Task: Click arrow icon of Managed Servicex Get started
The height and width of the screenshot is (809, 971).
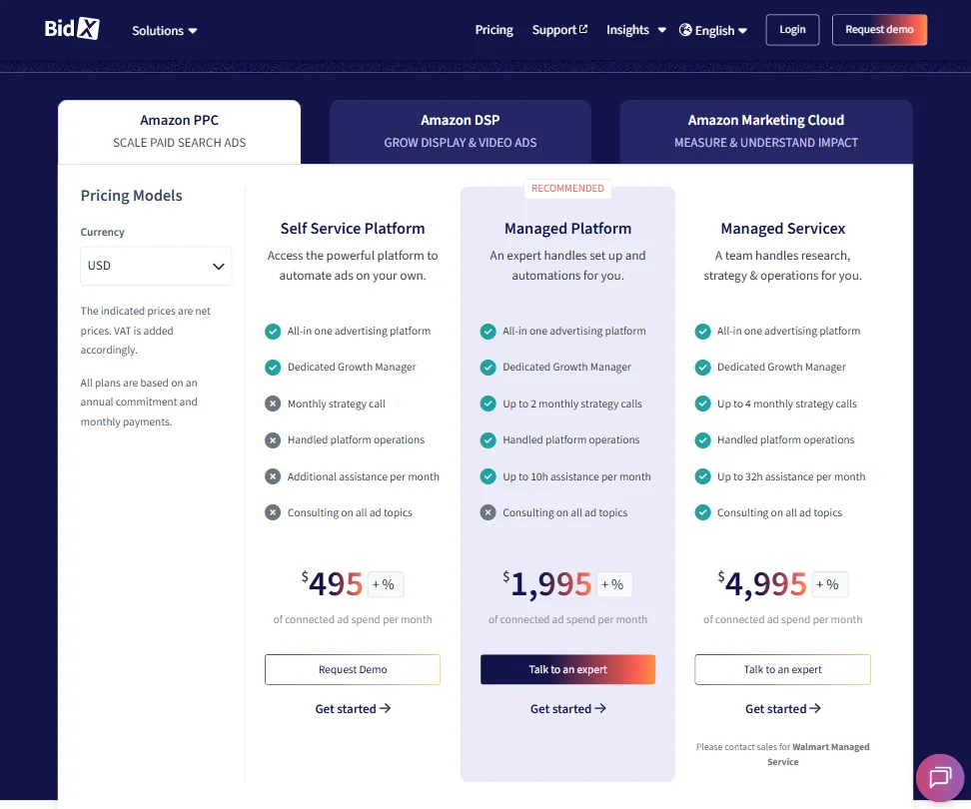Action: tap(815, 708)
